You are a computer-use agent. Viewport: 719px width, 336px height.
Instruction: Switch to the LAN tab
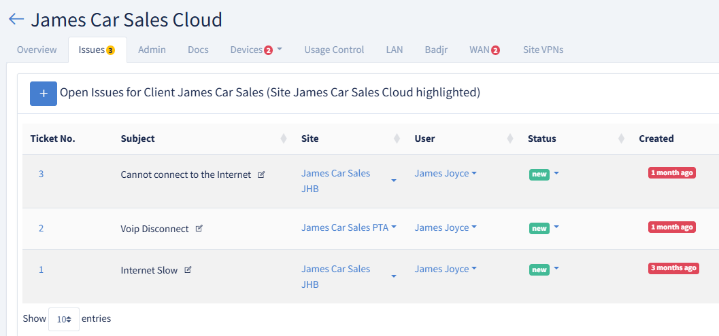[395, 50]
